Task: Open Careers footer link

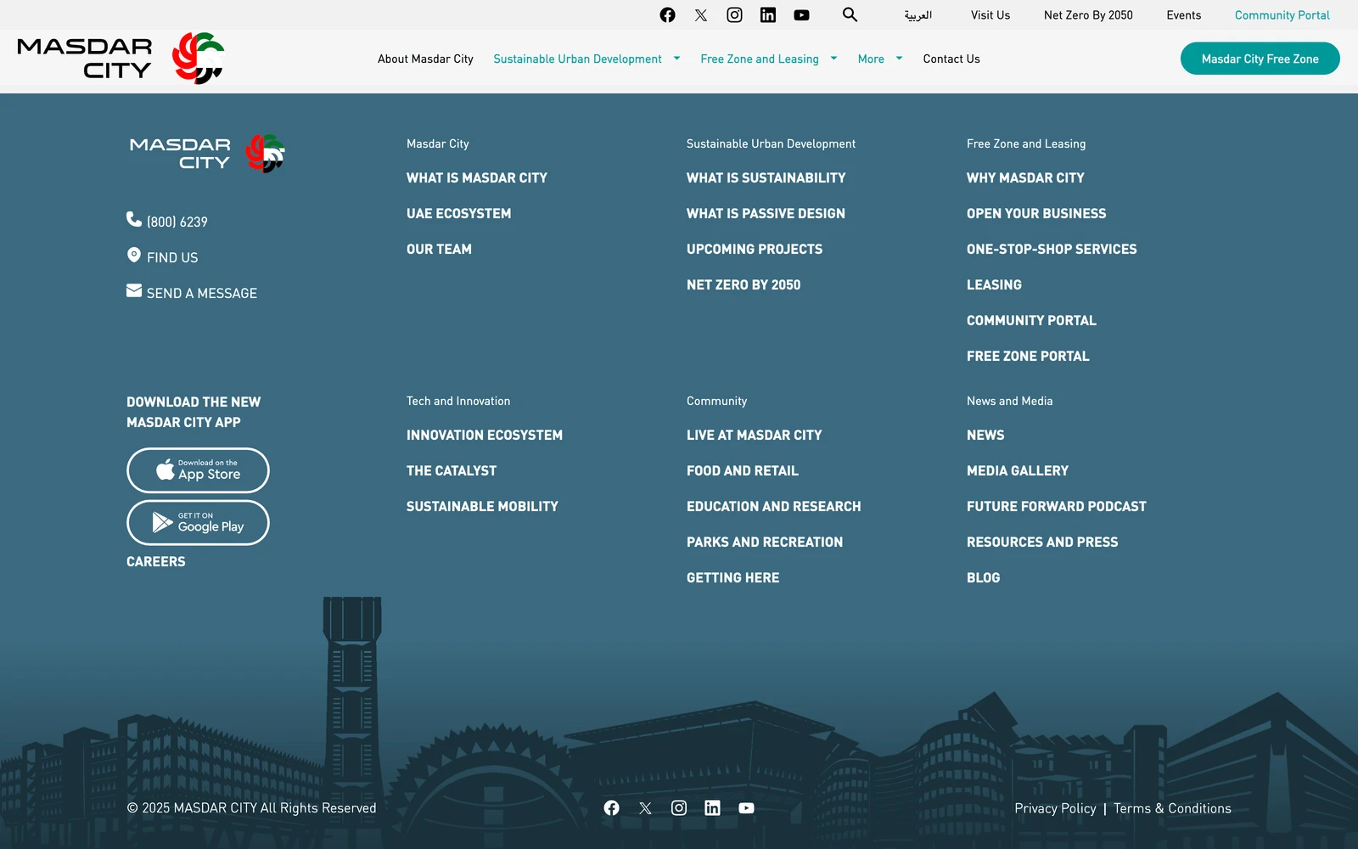Action: click(155, 561)
